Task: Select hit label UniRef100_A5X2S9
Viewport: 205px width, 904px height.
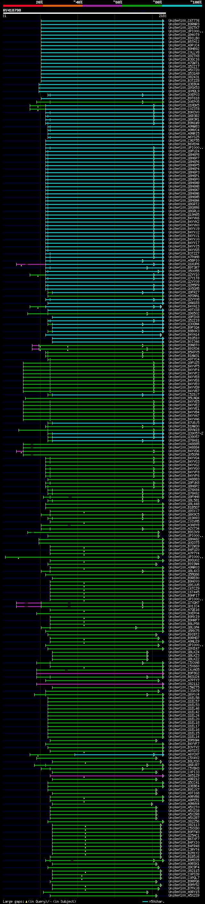Action: (x=184, y=895)
